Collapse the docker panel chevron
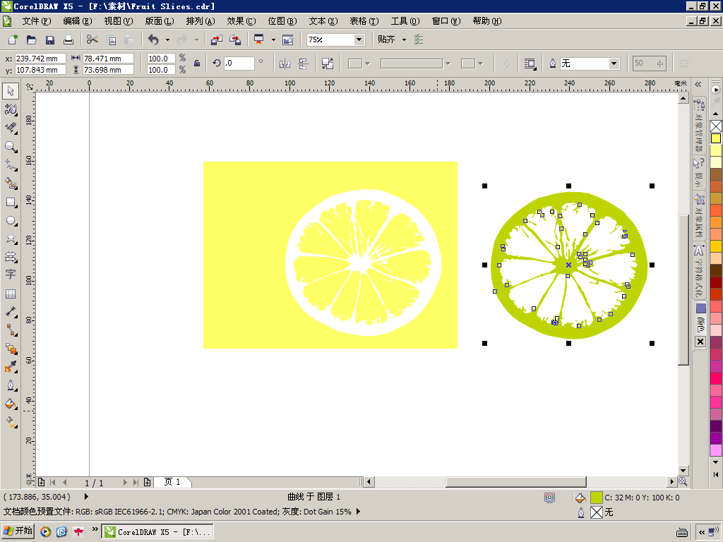The image size is (723, 542). tap(698, 85)
